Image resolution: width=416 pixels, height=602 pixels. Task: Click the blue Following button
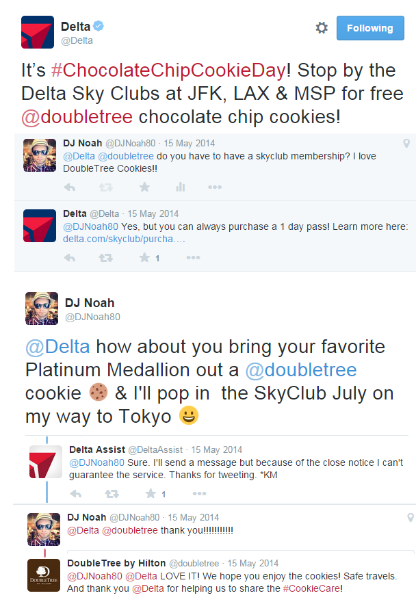pos(369,28)
